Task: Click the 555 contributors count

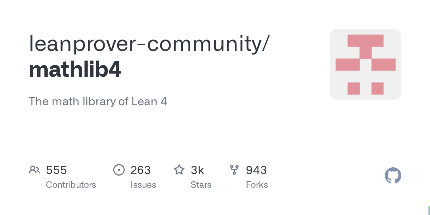Action: [56, 170]
